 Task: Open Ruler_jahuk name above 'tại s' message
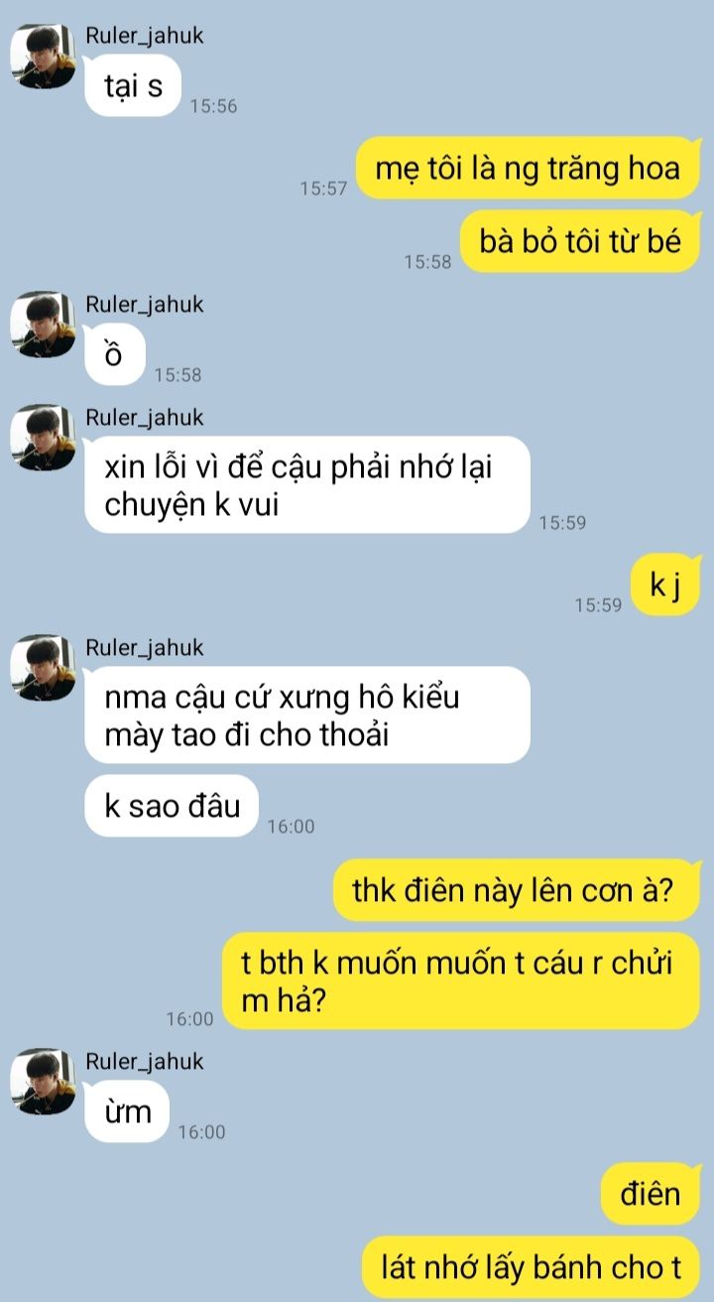point(145,38)
